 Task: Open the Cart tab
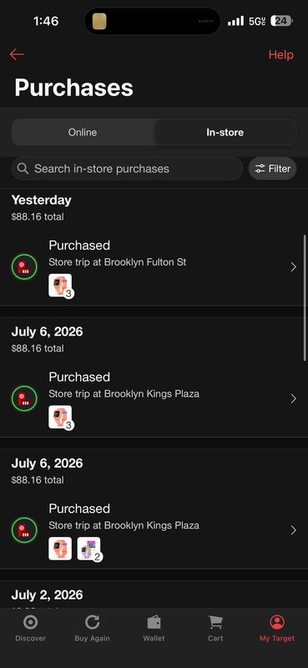click(215, 629)
